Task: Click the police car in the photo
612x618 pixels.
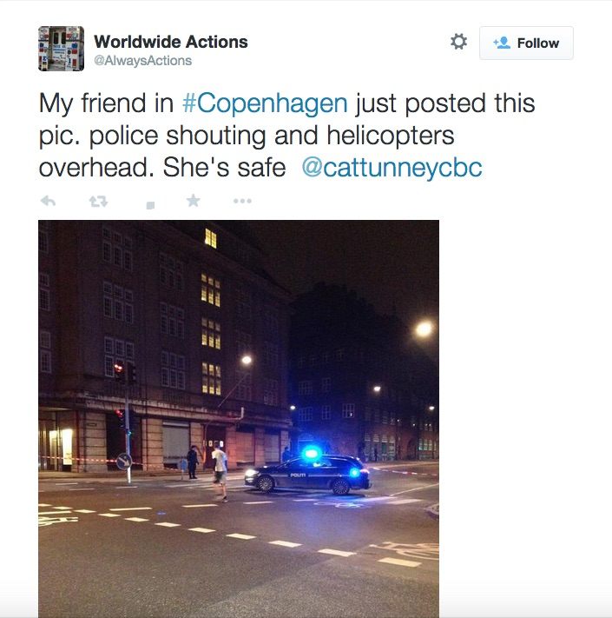Action: tap(307, 474)
